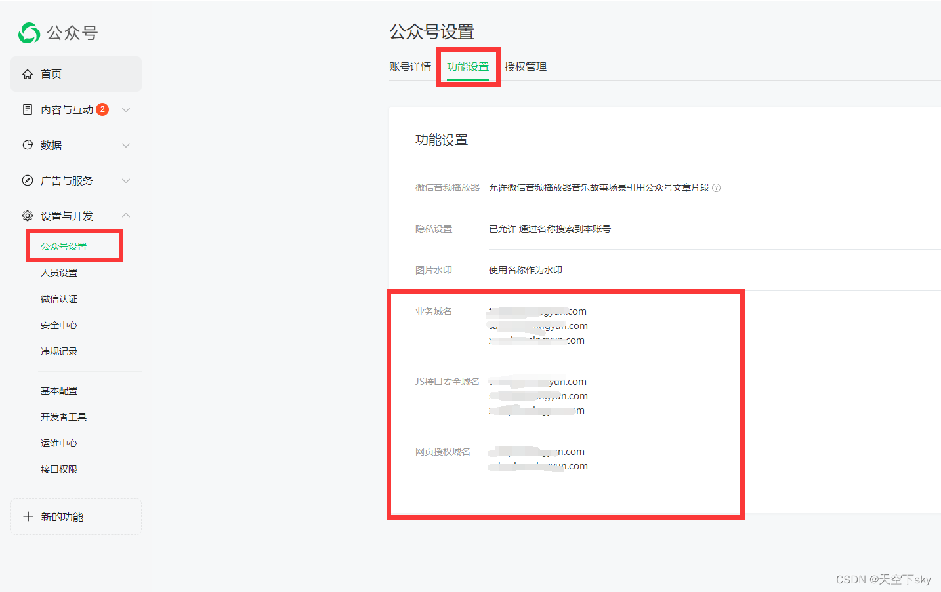The width and height of the screenshot is (941, 592).
Task: Click the 业务域名 row label
Action: click(x=434, y=311)
